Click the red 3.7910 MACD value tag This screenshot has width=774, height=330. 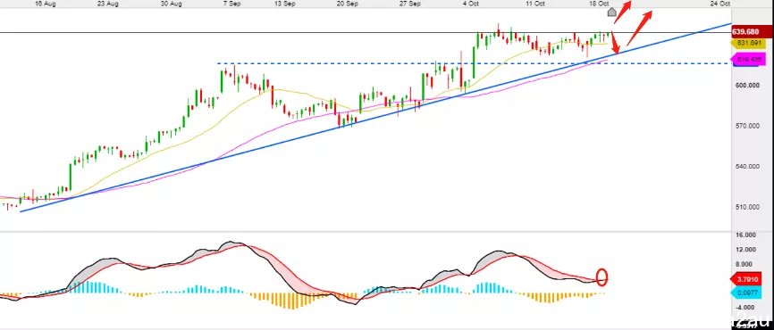click(745, 280)
